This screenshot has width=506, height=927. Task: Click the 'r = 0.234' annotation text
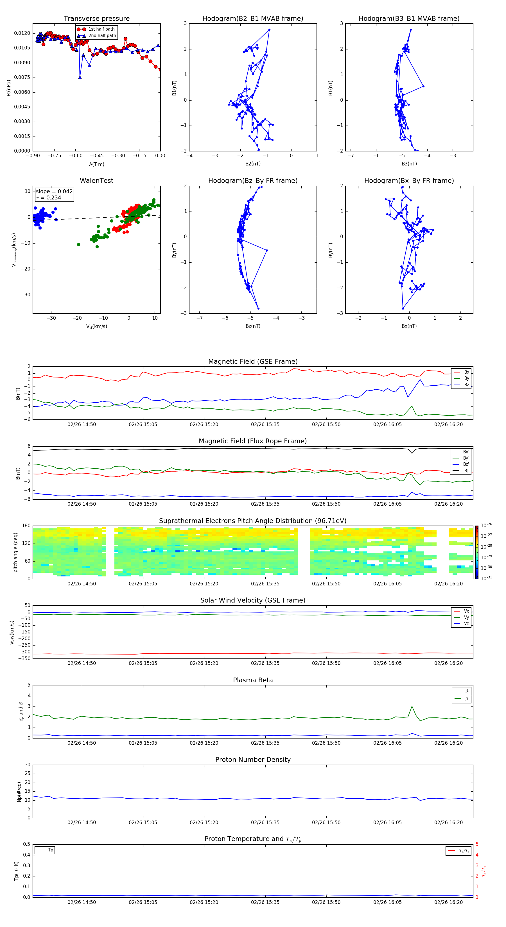pos(49,197)
